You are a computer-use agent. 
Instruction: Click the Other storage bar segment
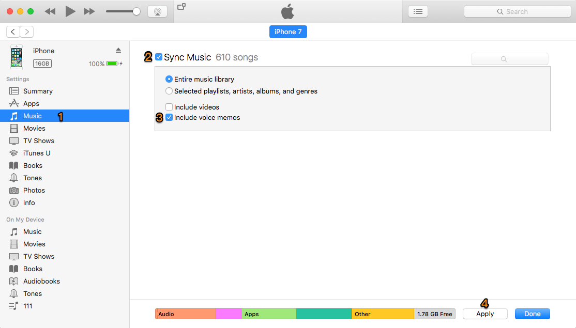click(x=383, y=314)
